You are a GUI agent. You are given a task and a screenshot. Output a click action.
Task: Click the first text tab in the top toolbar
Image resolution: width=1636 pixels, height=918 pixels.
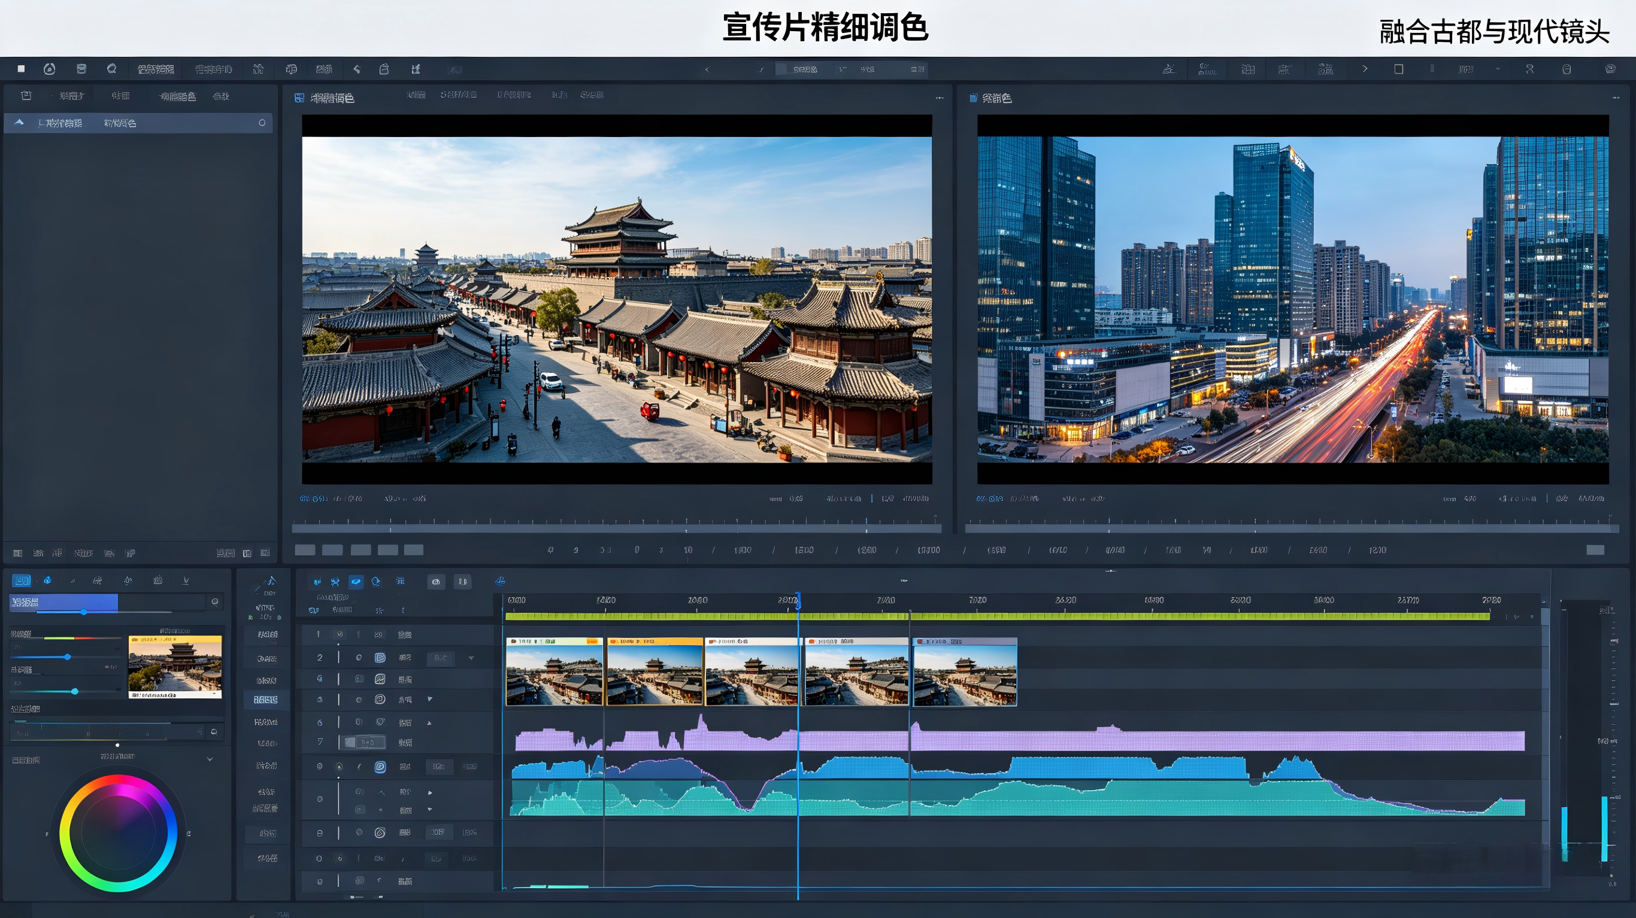point(156,69)
